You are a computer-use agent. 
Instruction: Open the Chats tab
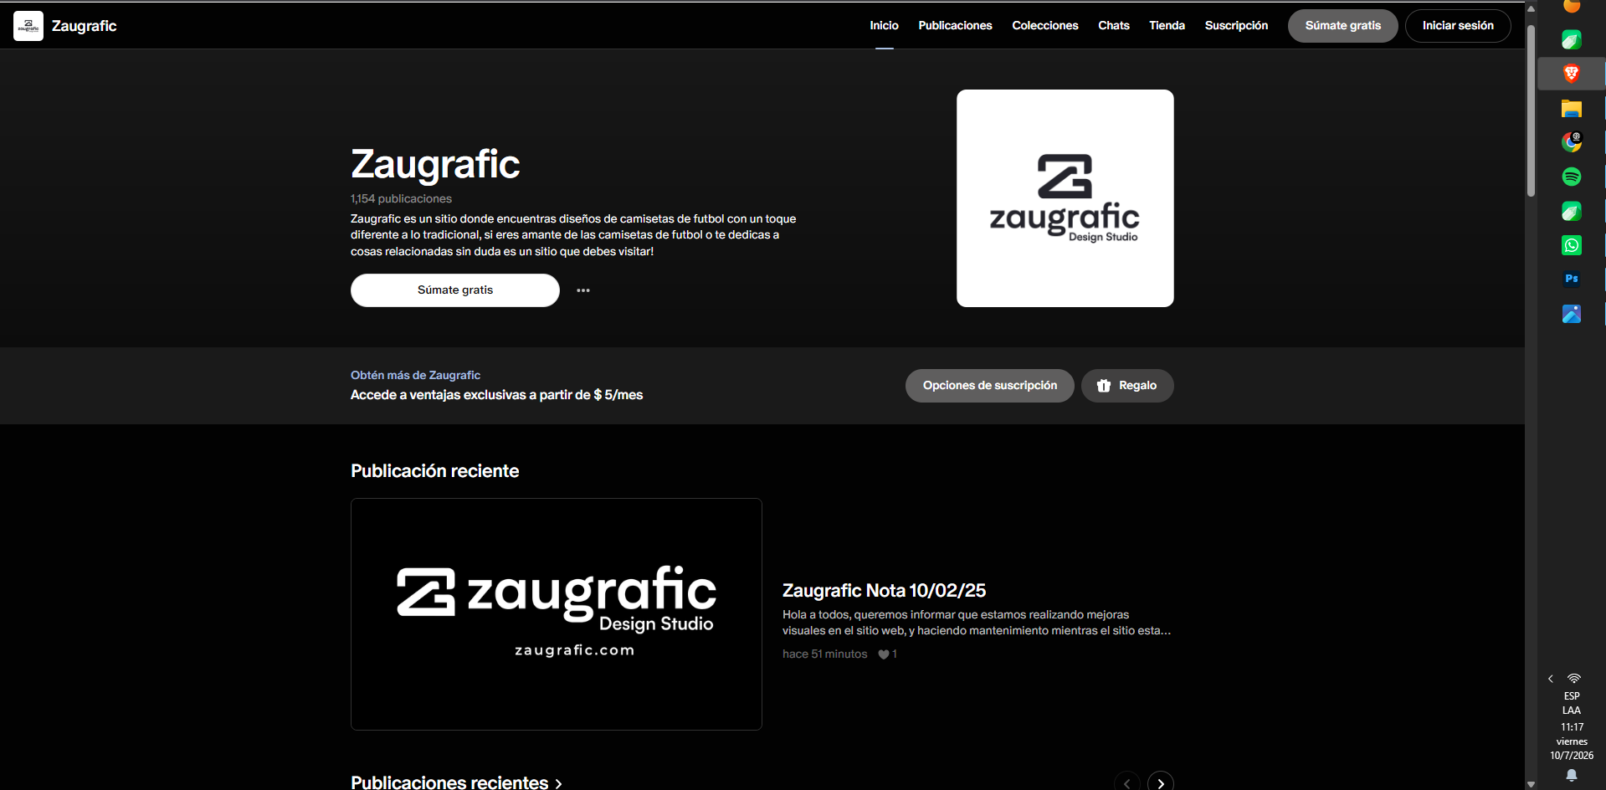coord(1114,26)
